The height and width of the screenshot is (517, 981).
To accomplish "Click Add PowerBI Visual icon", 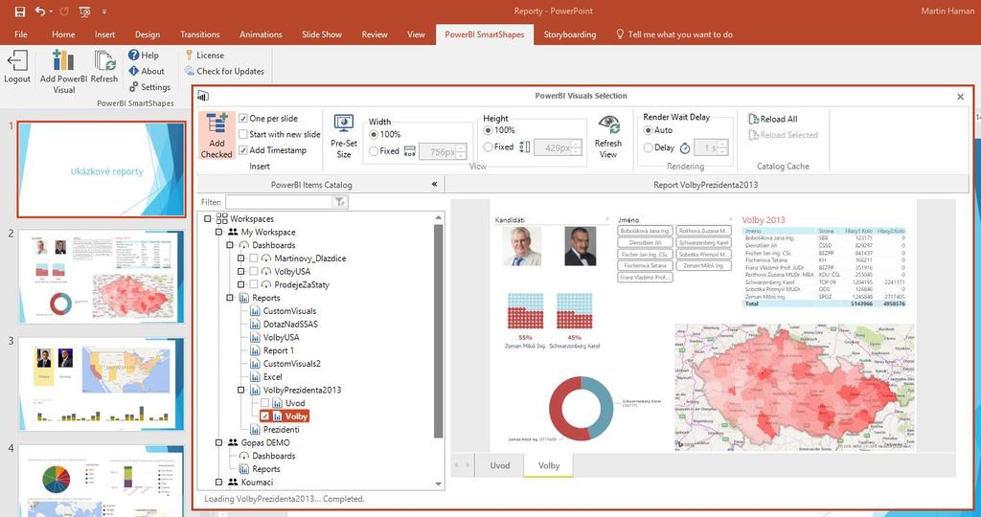I will coord(64,60).
